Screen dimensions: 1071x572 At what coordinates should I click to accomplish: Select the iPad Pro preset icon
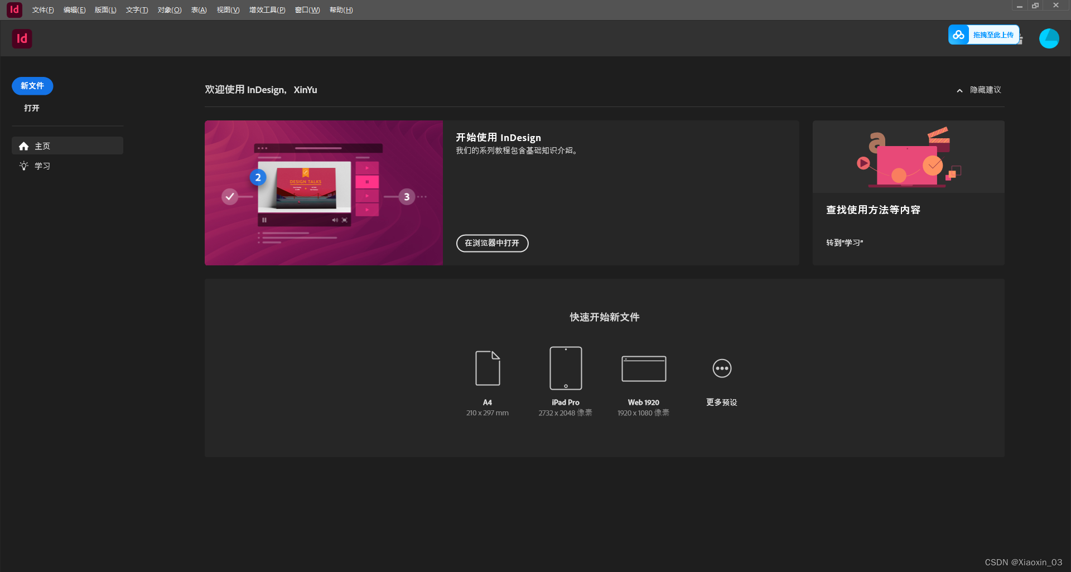click(566, 368)
